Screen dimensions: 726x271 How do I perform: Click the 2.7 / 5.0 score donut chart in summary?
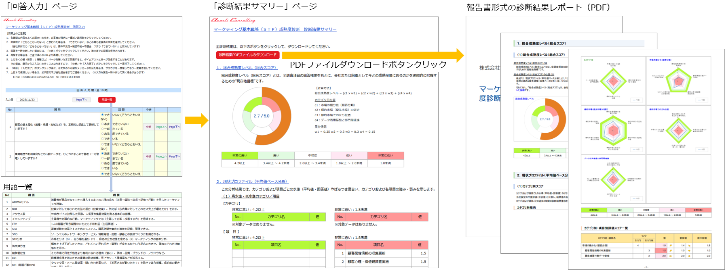[x=262, y=116]
